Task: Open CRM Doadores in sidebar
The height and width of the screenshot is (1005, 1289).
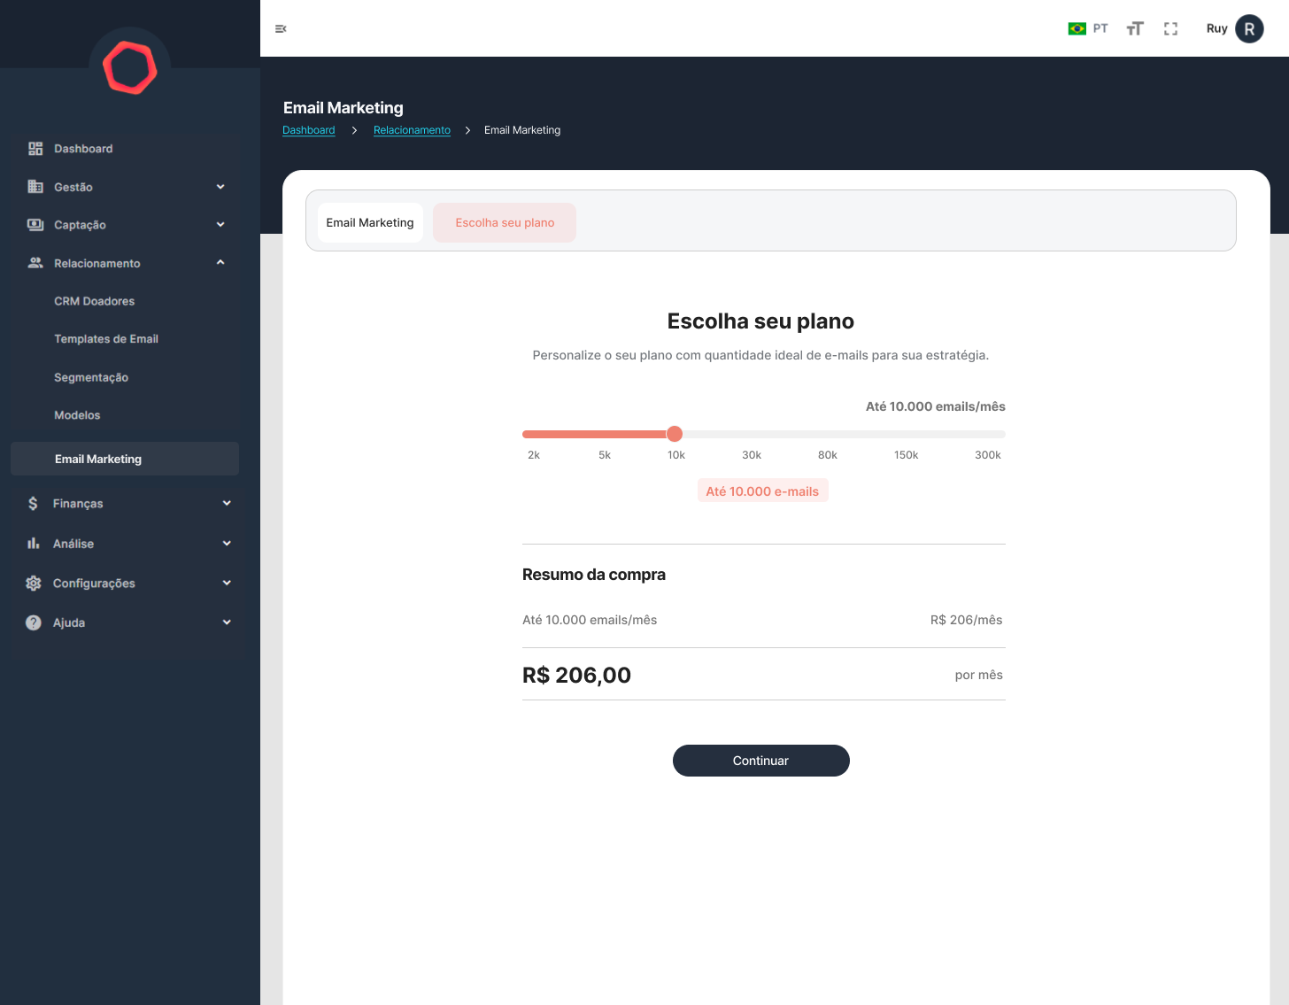Action: (x=95, y=301)
